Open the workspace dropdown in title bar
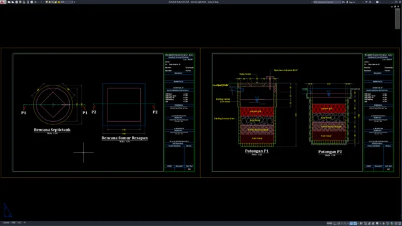Viewport: 402px width, 226px height. pyautogui.click(x=67, y=2)
